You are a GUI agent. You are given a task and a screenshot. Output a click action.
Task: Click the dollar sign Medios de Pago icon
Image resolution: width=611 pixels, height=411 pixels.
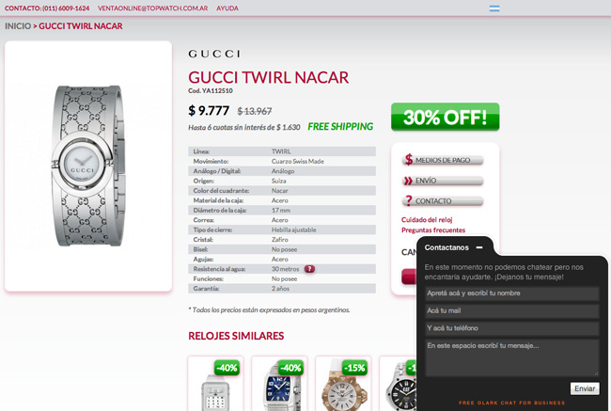pos(408,160)
